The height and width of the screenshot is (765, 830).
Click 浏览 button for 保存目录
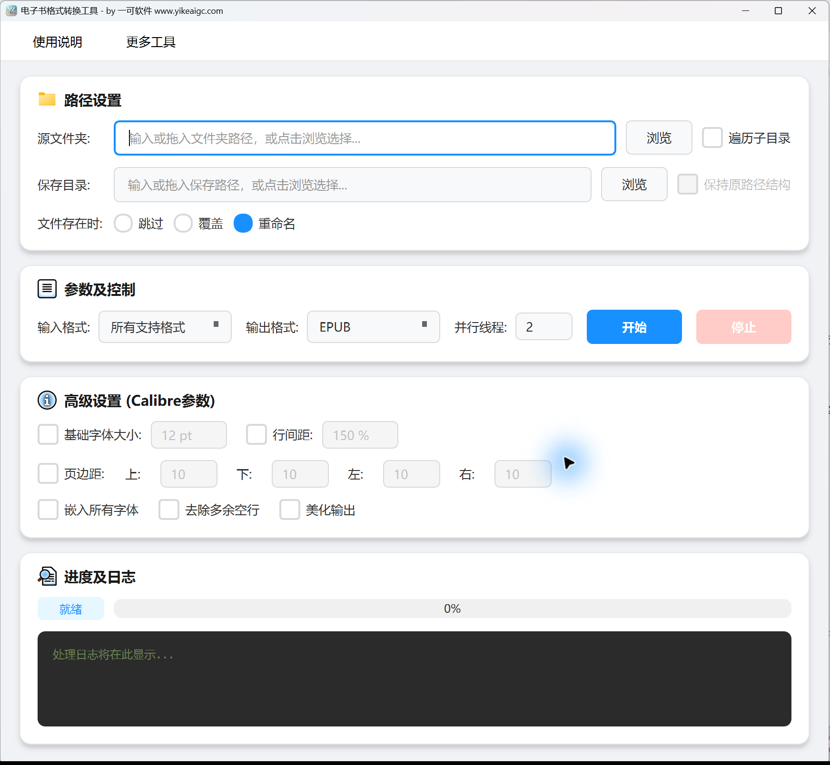(634, 184)
